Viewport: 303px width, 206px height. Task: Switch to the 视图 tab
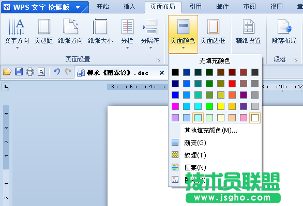point(276,7)
